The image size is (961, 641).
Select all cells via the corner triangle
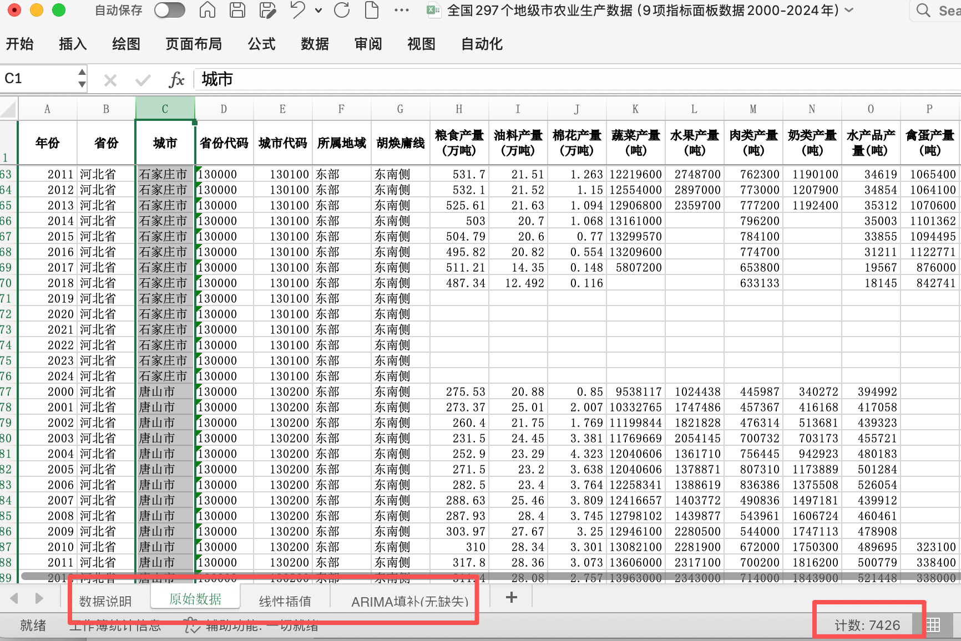[9, 109]
